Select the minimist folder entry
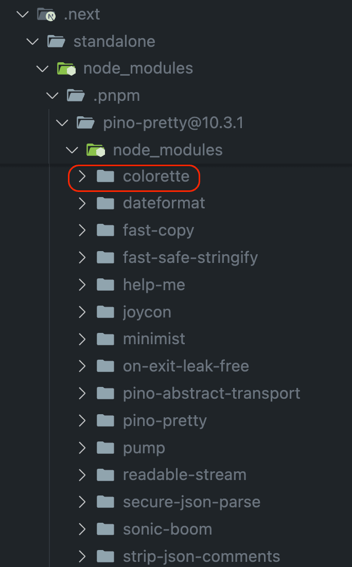Image resolution: width=352 pixels, height=567 pixels. (154, 339)
